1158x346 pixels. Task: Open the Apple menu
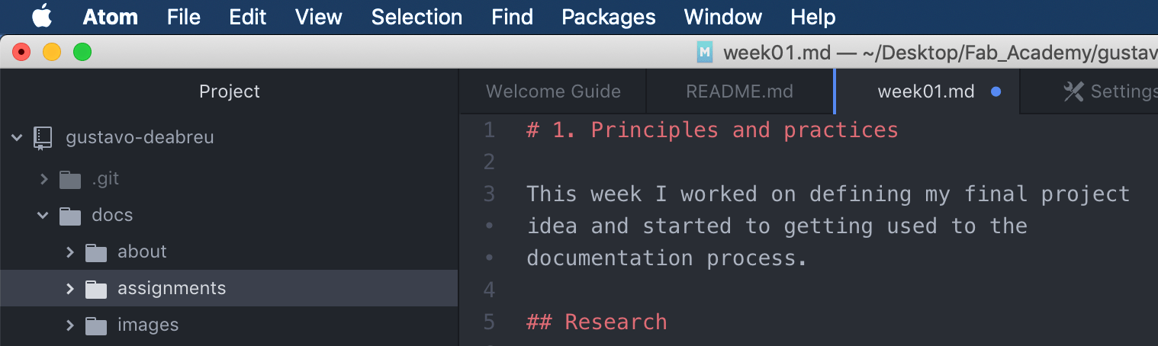42,16
